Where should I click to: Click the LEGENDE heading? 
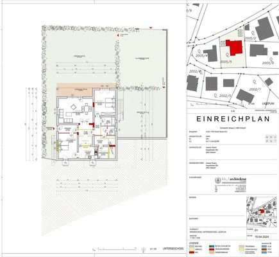tap(194, 243)
